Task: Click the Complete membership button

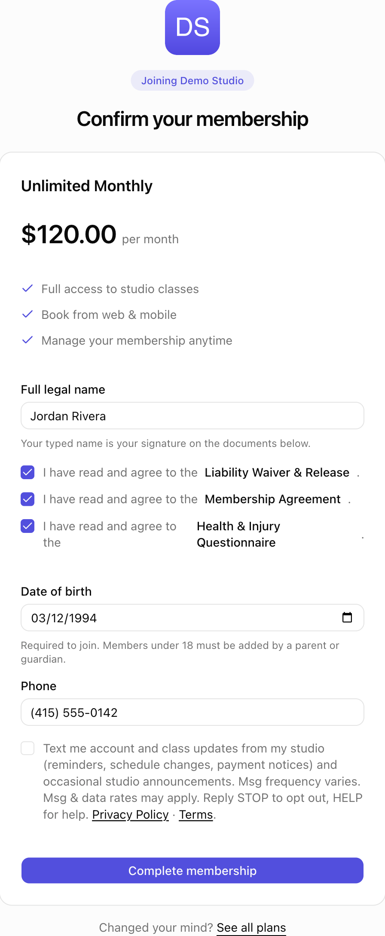Action: (x=192, y=870)
